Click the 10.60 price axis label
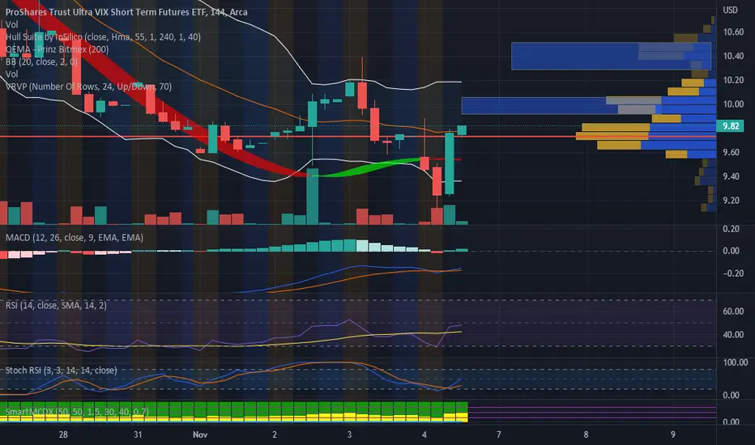Screen dimensions: 755x445 coord(733,32)
